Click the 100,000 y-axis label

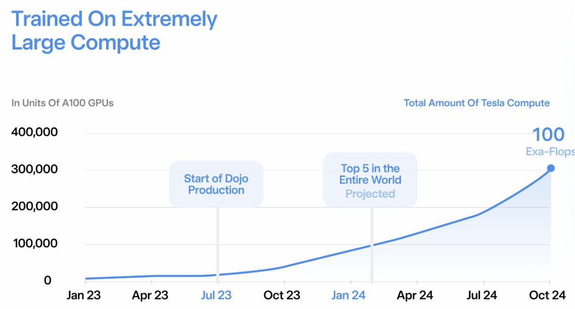pyautogui.click(x=34, y=244)
